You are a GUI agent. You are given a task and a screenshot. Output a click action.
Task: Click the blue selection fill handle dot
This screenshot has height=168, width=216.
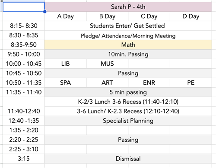(45, 12)
